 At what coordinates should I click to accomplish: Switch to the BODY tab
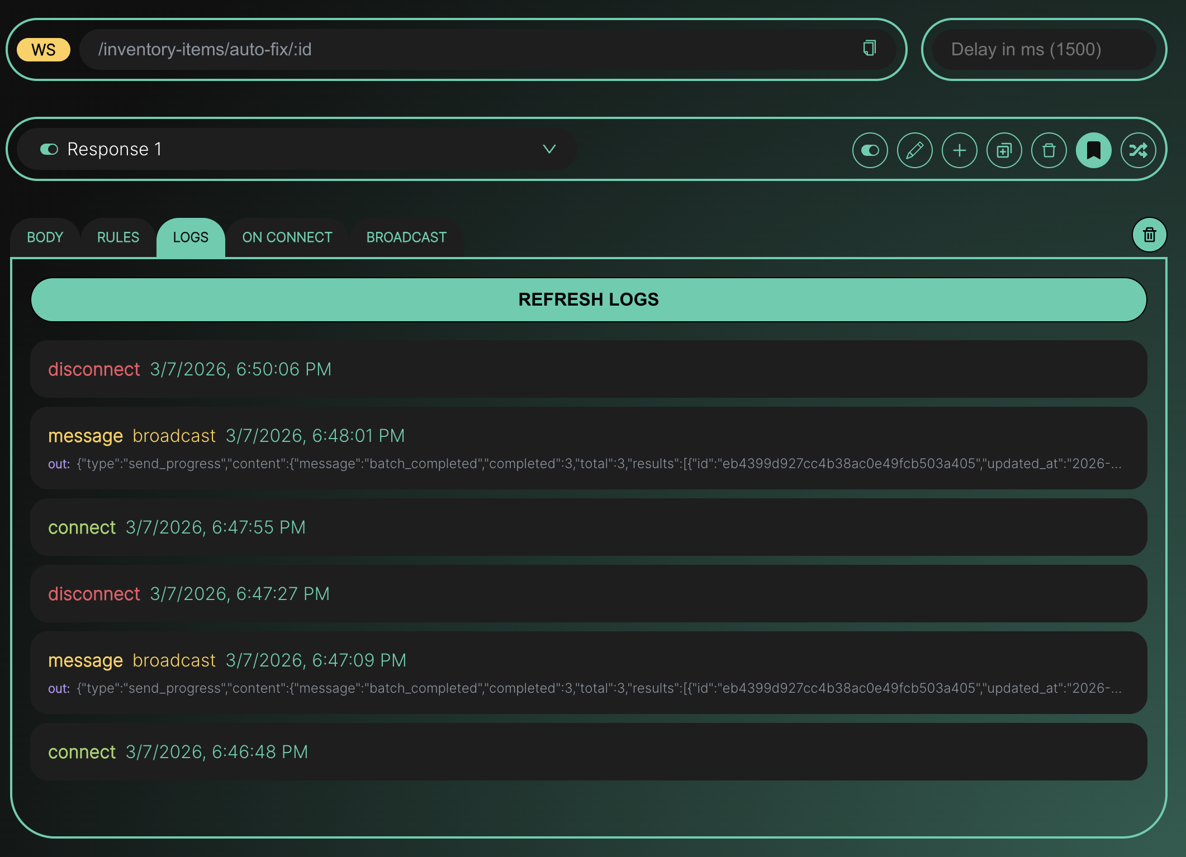45,237
